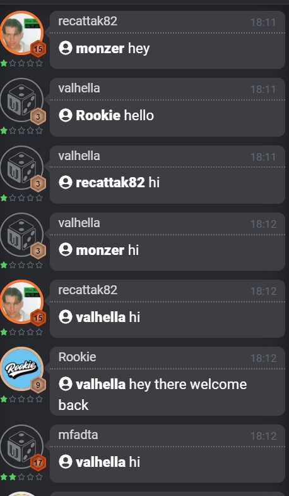Click mfadta's dice avatar
The width and height of the screenshot is (289, 496).
[x=21, y=447]
